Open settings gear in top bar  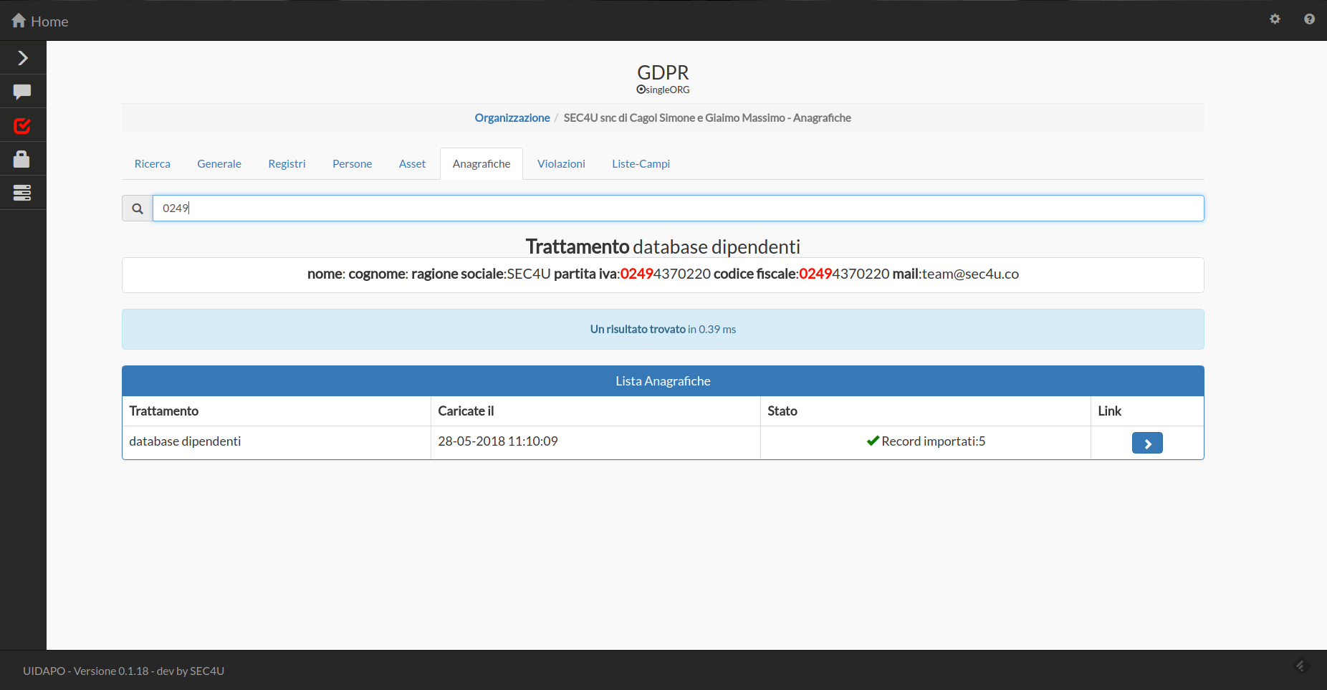(x=1275, y=19)
